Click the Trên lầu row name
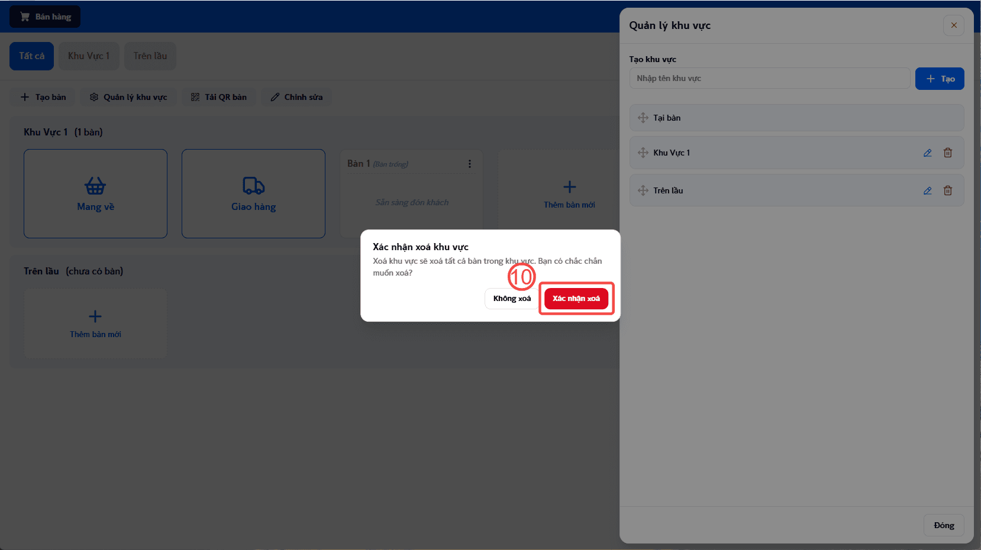Viewport: 981px width, 550px height. coord(668,190)
